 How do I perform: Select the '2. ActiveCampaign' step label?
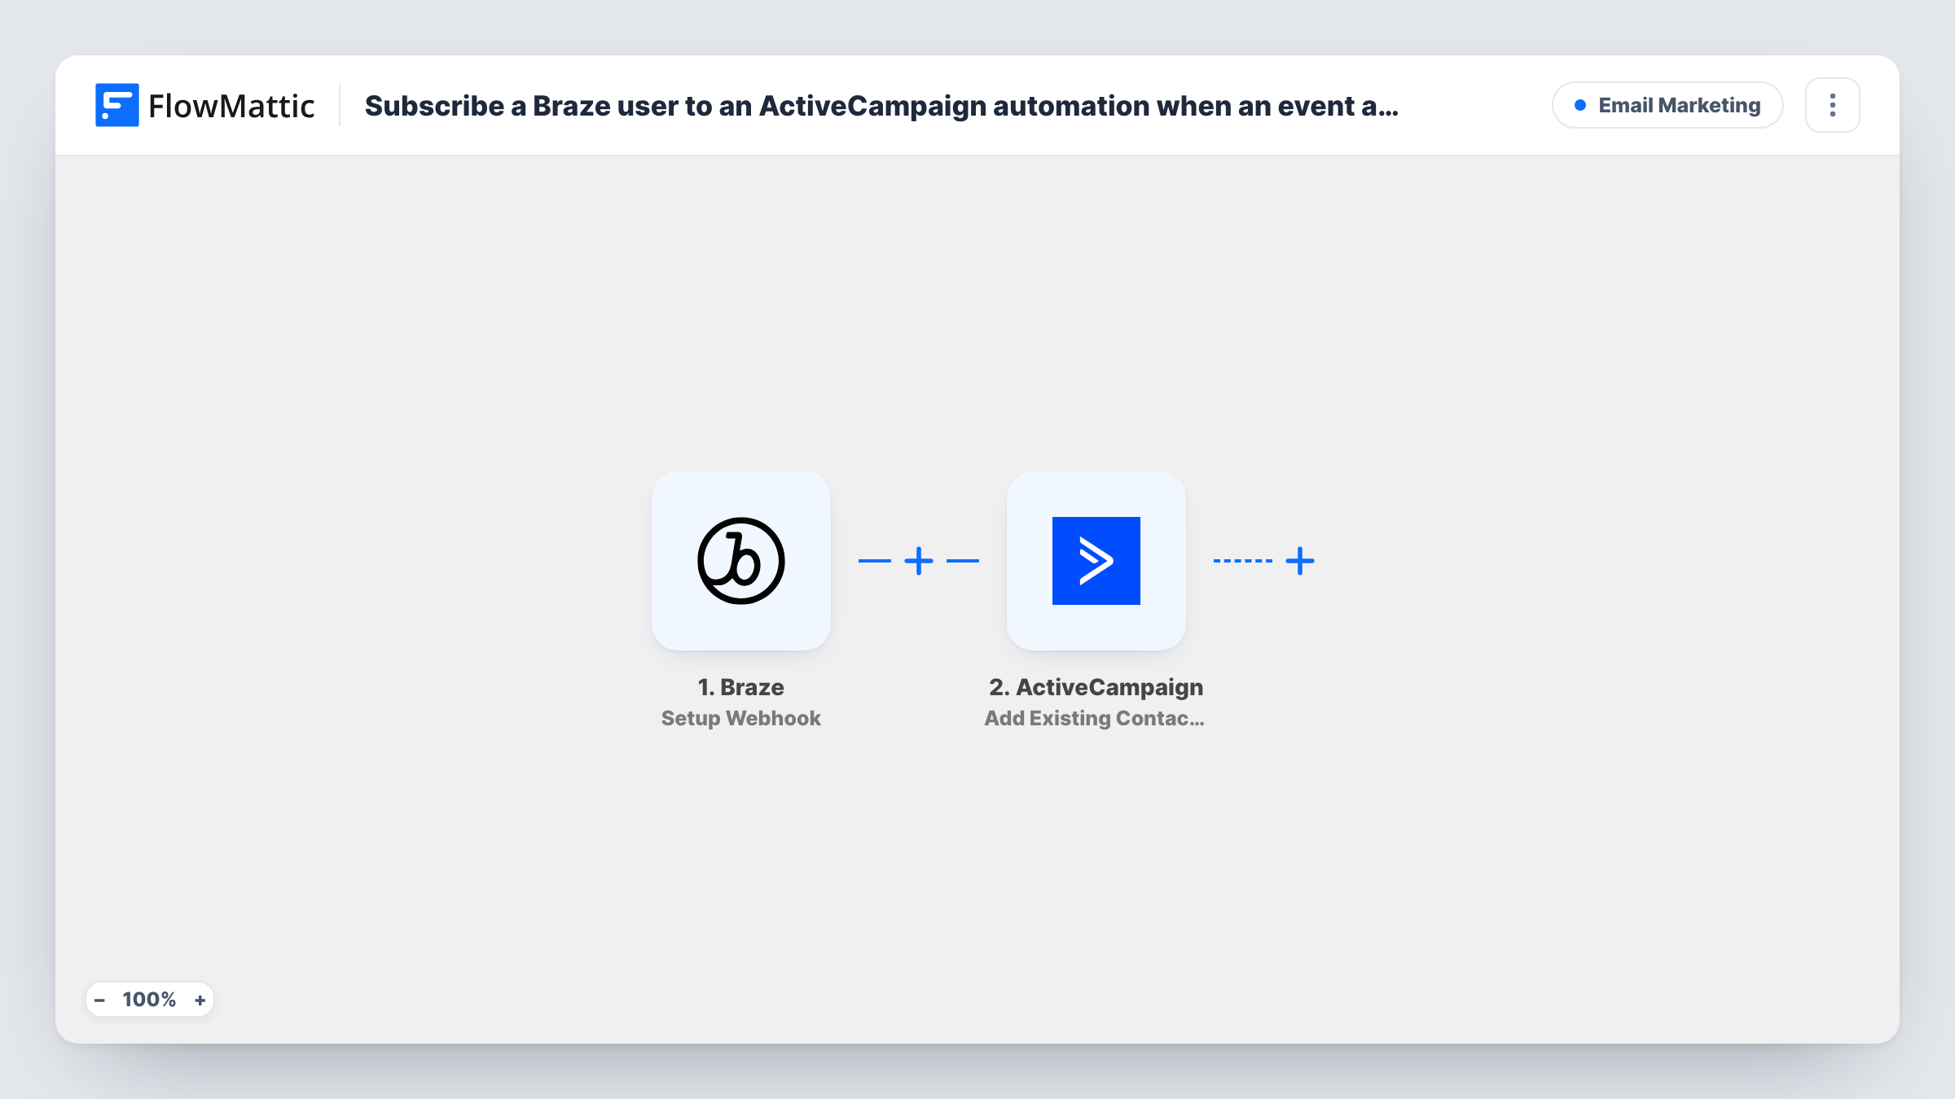click(1096, 687)
